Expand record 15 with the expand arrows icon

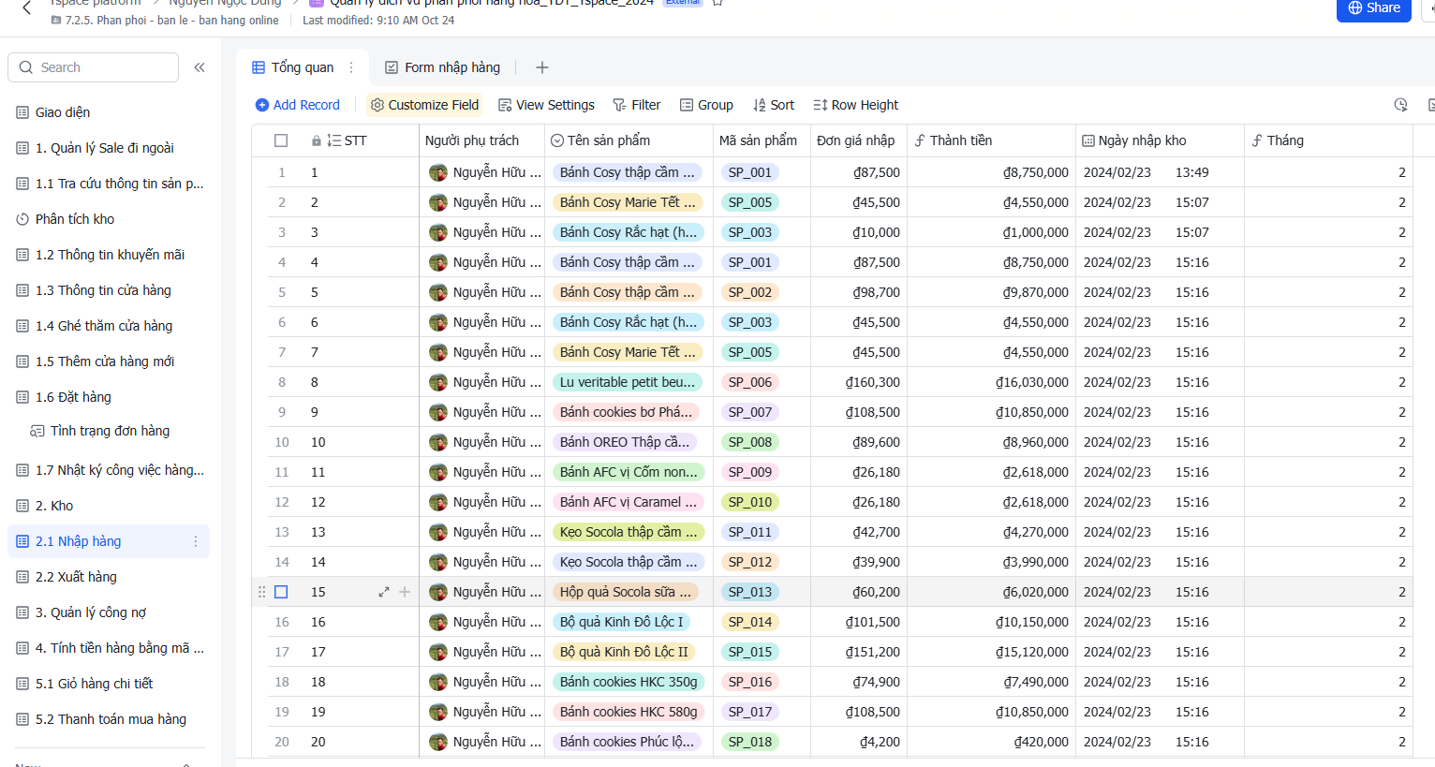tap(384, 592)
